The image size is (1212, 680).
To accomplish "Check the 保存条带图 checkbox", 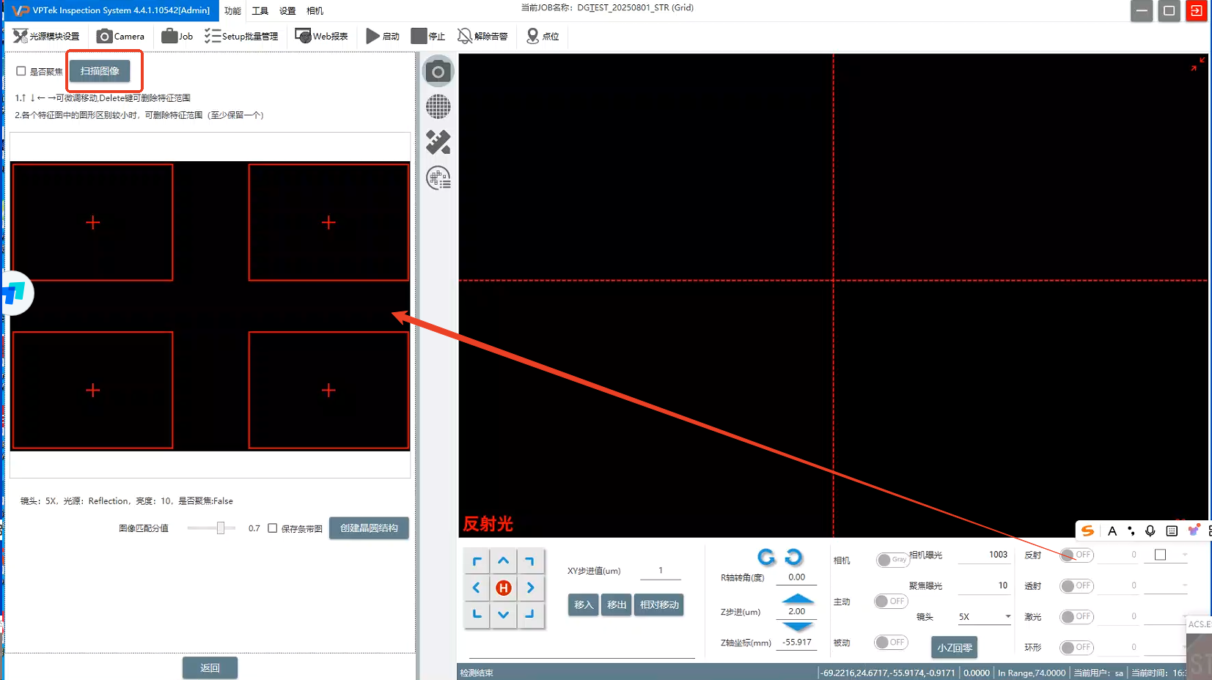I will 273,528.
